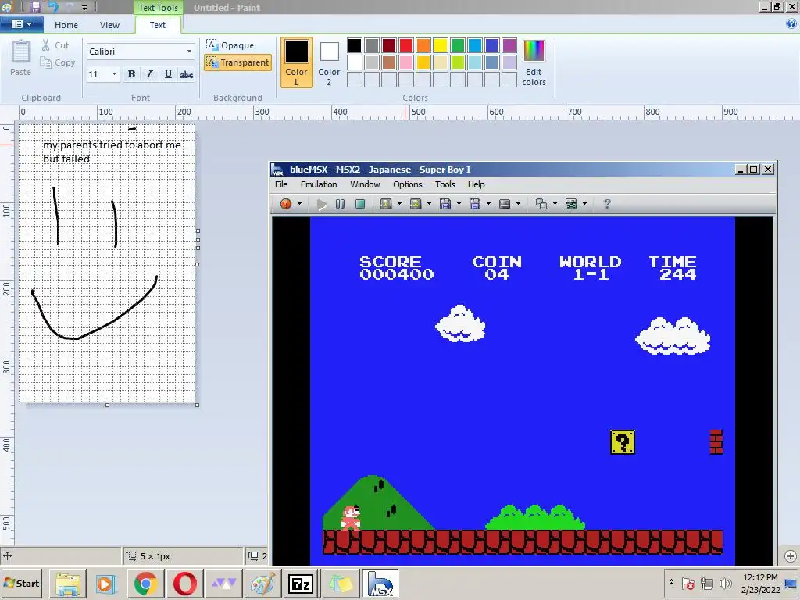
Task: Open Google Chrome from the taskbar
Action: point(146,584)
